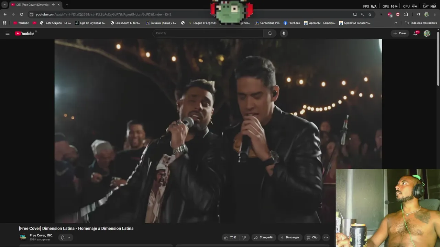
Task: Open the extensions puzzle piece menu
Action: point(406,14)
